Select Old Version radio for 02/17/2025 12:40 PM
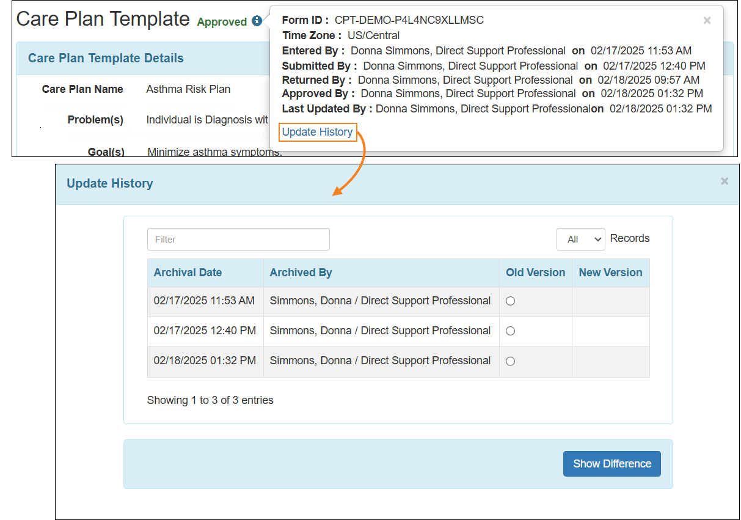The width and height of the screenshot is (741, 520). point(511,331)
